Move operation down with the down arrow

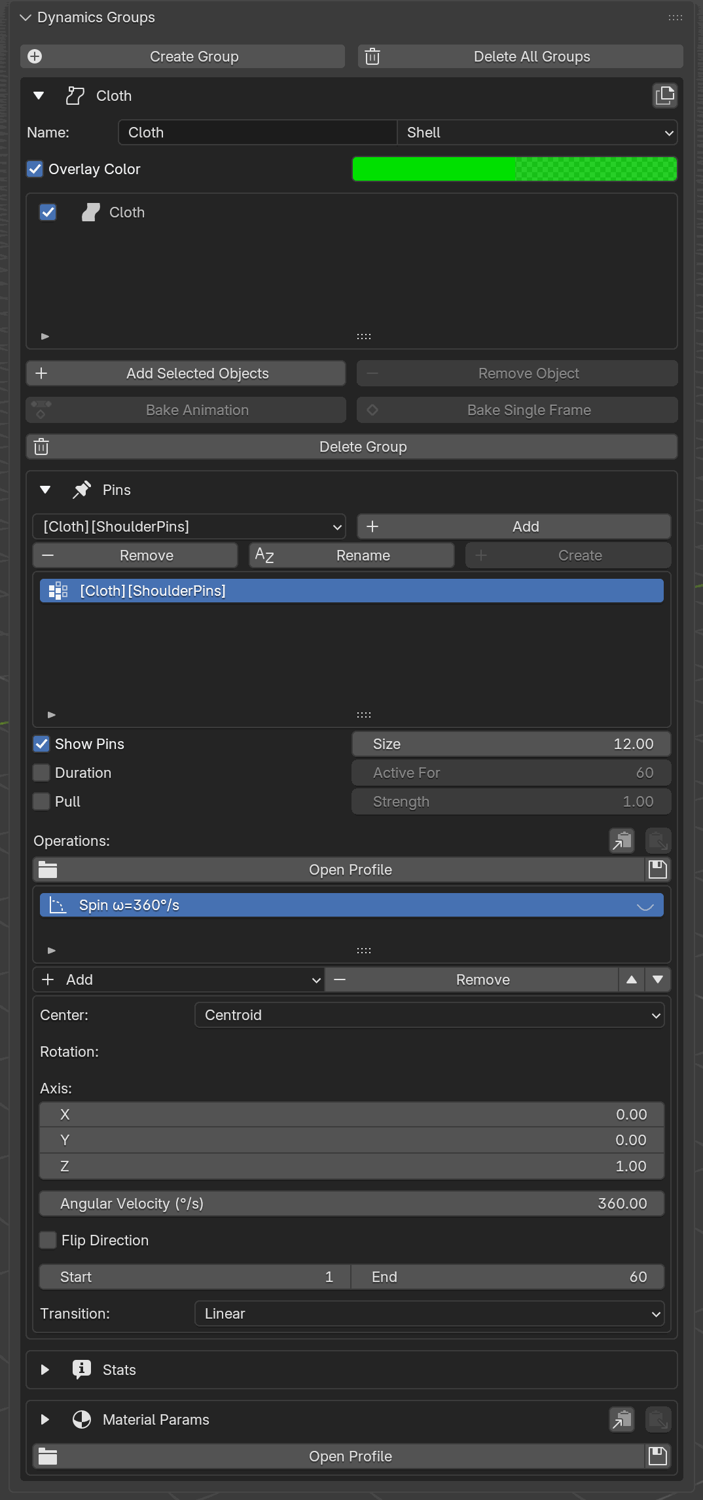click(x=658, y=979)
